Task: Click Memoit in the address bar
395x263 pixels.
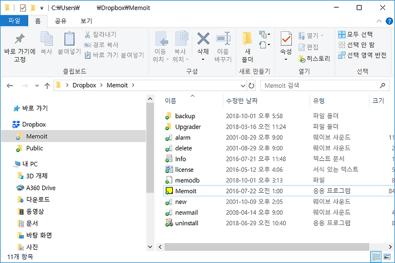Action: point(117,85)
